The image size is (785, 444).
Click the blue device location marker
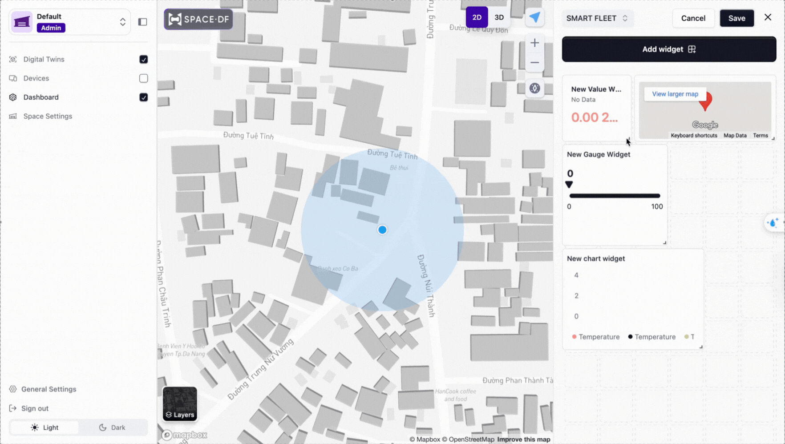[382, 230]
